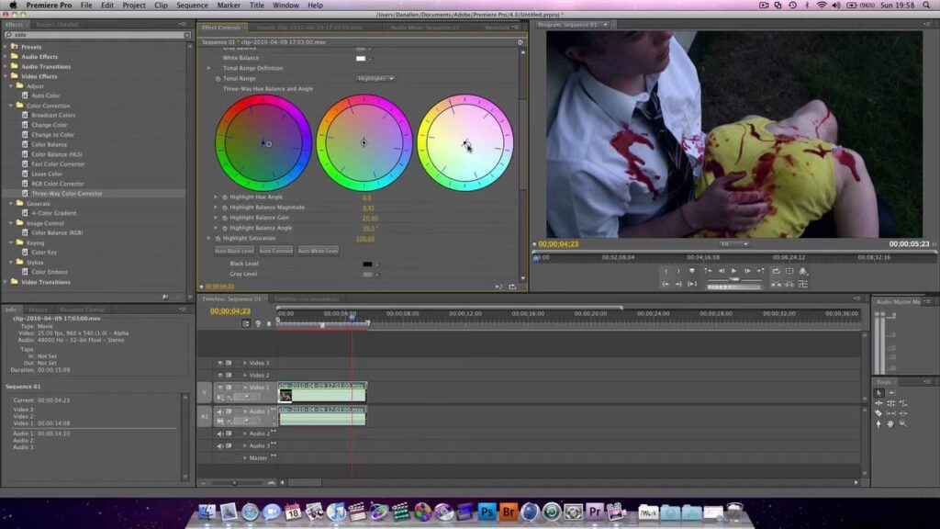Toggle the eye visibility for Video 3
This screenshot has width=940, height=529.
click(x=220, y=363)
